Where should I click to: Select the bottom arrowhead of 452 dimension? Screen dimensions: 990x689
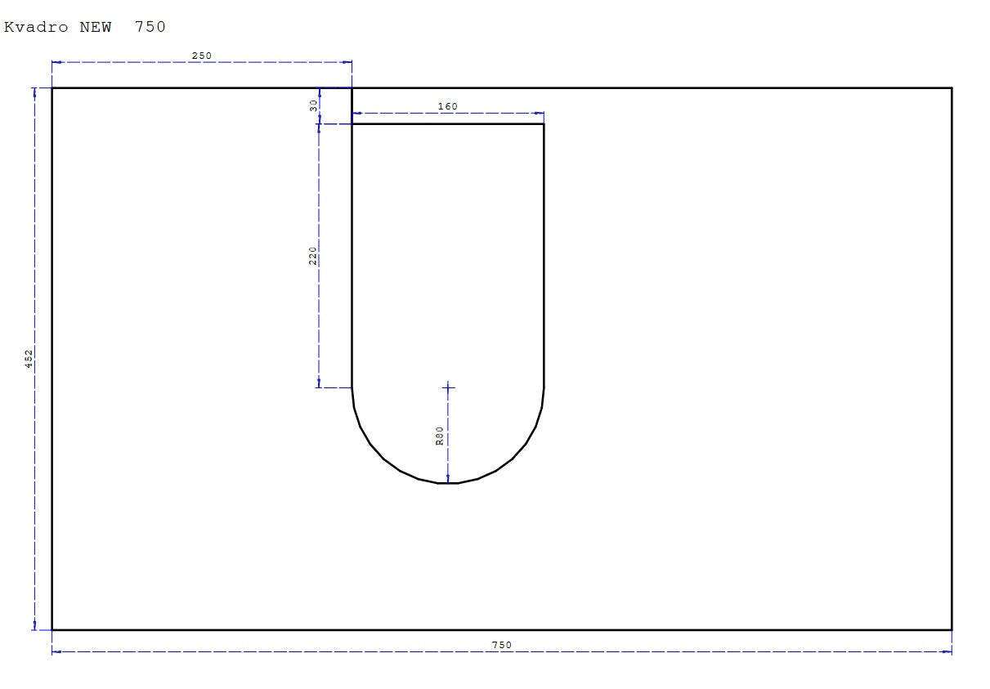click(34, 625)
